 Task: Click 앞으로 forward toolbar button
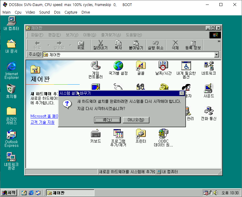tap(59, 45)
